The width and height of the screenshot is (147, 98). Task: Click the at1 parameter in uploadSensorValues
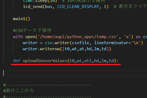pos(88,61)
